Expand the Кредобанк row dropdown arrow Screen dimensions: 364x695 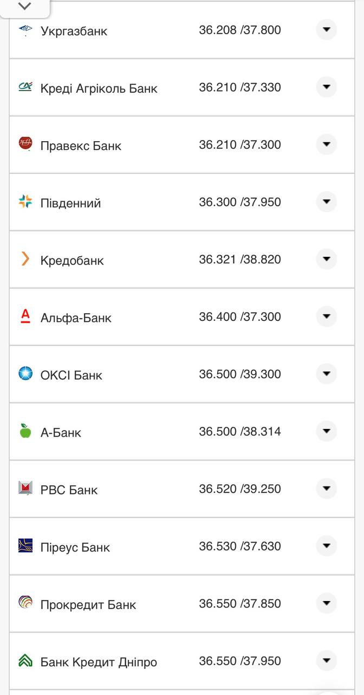tap(326, 259)
